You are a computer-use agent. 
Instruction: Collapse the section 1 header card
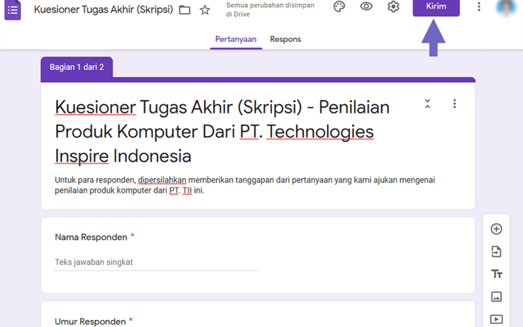click(428, 104)
